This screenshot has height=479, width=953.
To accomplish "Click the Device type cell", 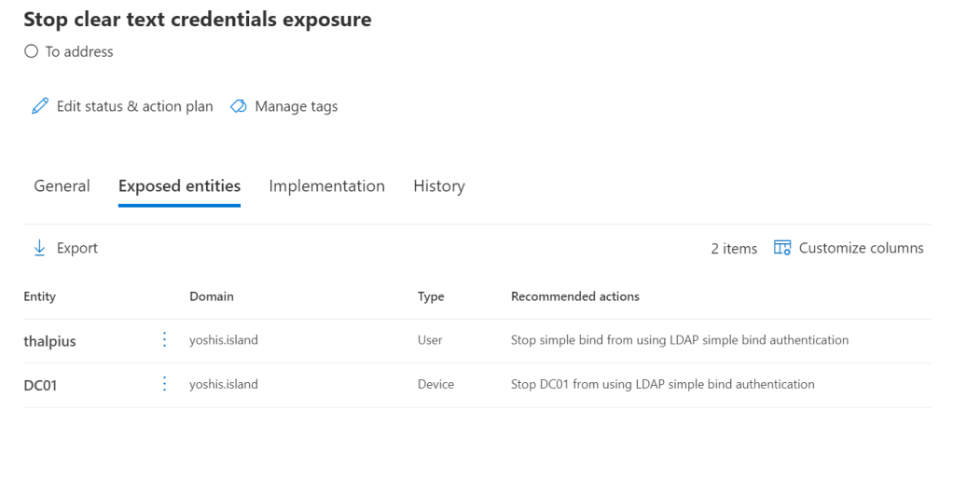I will point(435,384).
